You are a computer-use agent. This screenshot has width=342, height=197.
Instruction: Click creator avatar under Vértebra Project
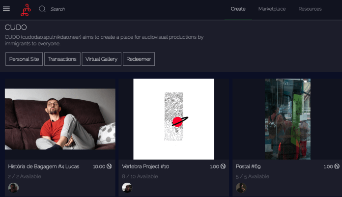(127, 188)
